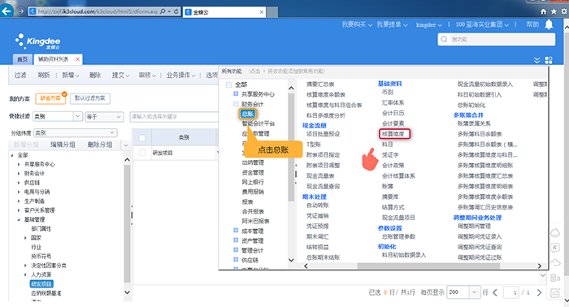Image resolution: width=569 pixels, height=307 pixels.
Task: Switch to the 首页 tab
Action: coord(23,59)
